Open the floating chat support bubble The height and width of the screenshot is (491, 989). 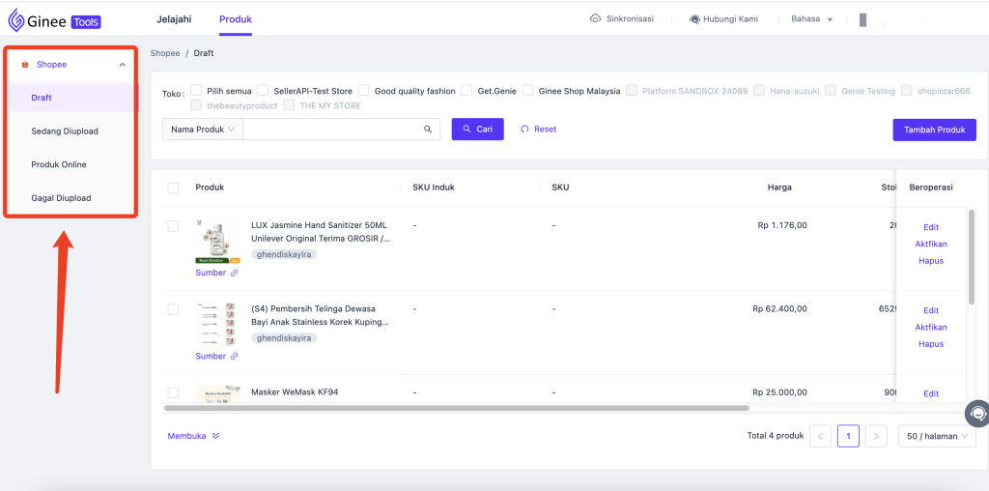tap(977, 414)
